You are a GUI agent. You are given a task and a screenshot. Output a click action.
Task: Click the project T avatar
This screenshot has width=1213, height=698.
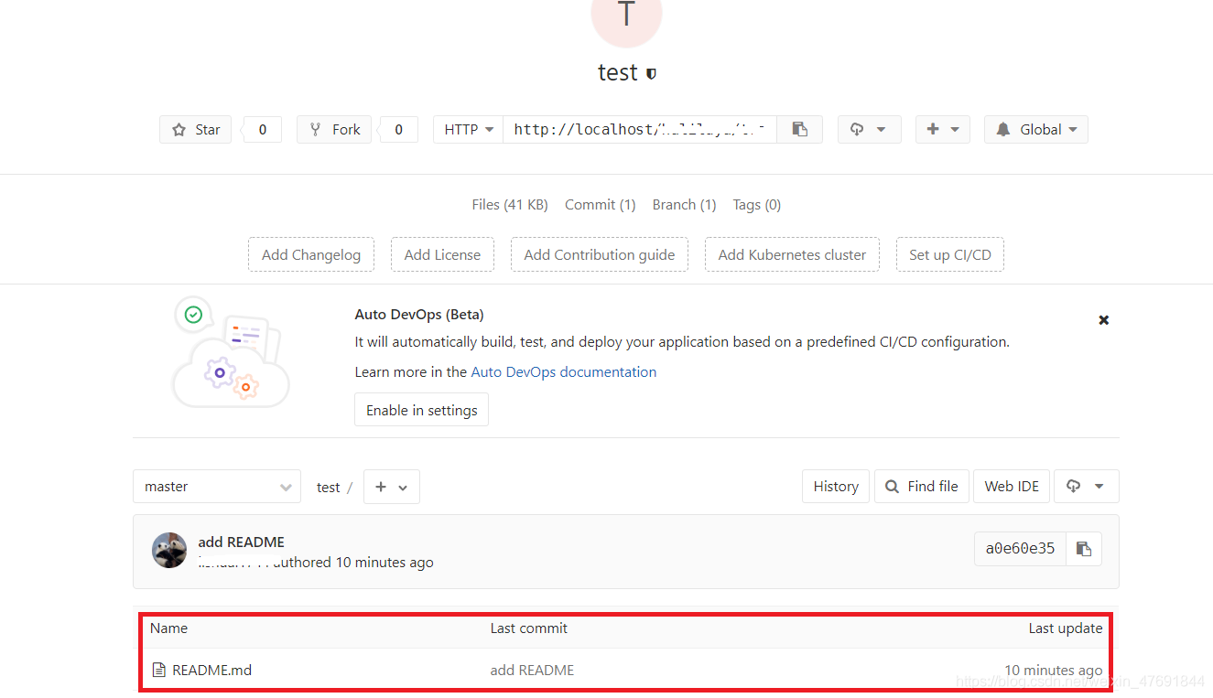626,17
